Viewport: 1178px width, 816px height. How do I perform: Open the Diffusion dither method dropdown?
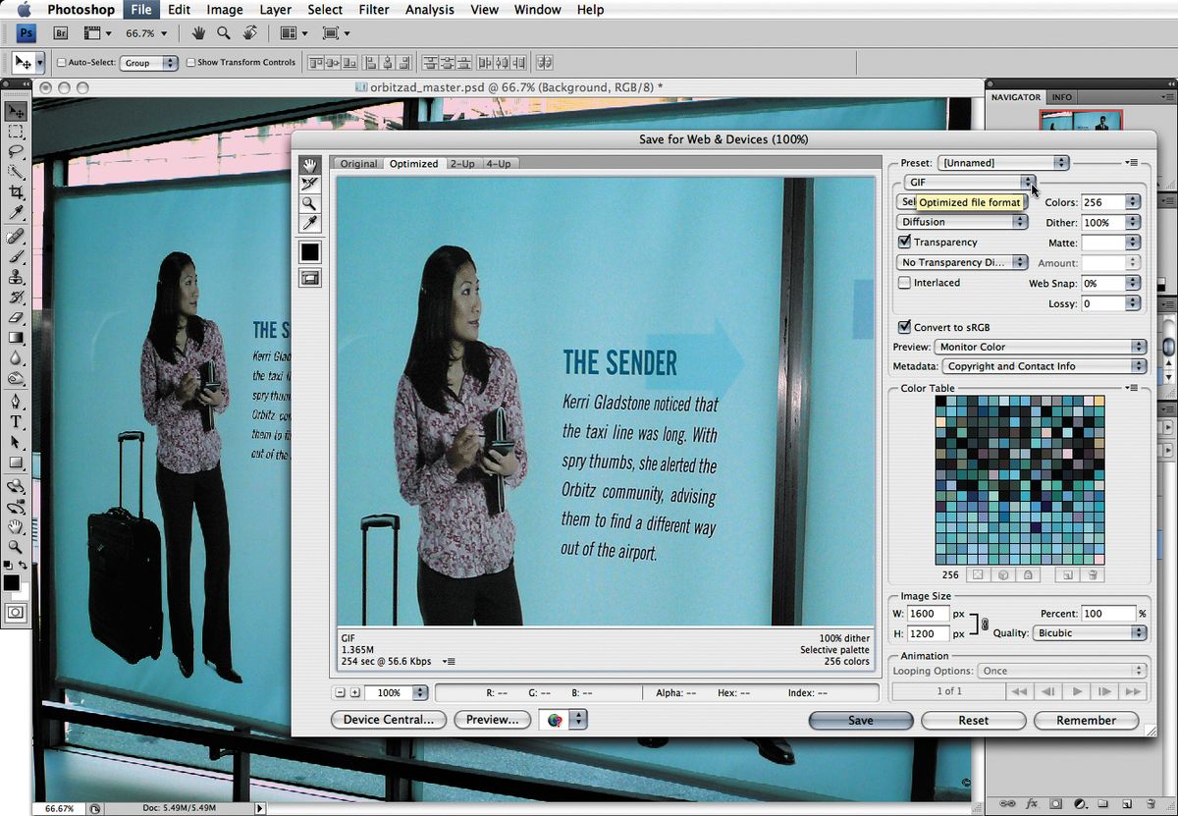pyautogui.click(x=963, y=222)
